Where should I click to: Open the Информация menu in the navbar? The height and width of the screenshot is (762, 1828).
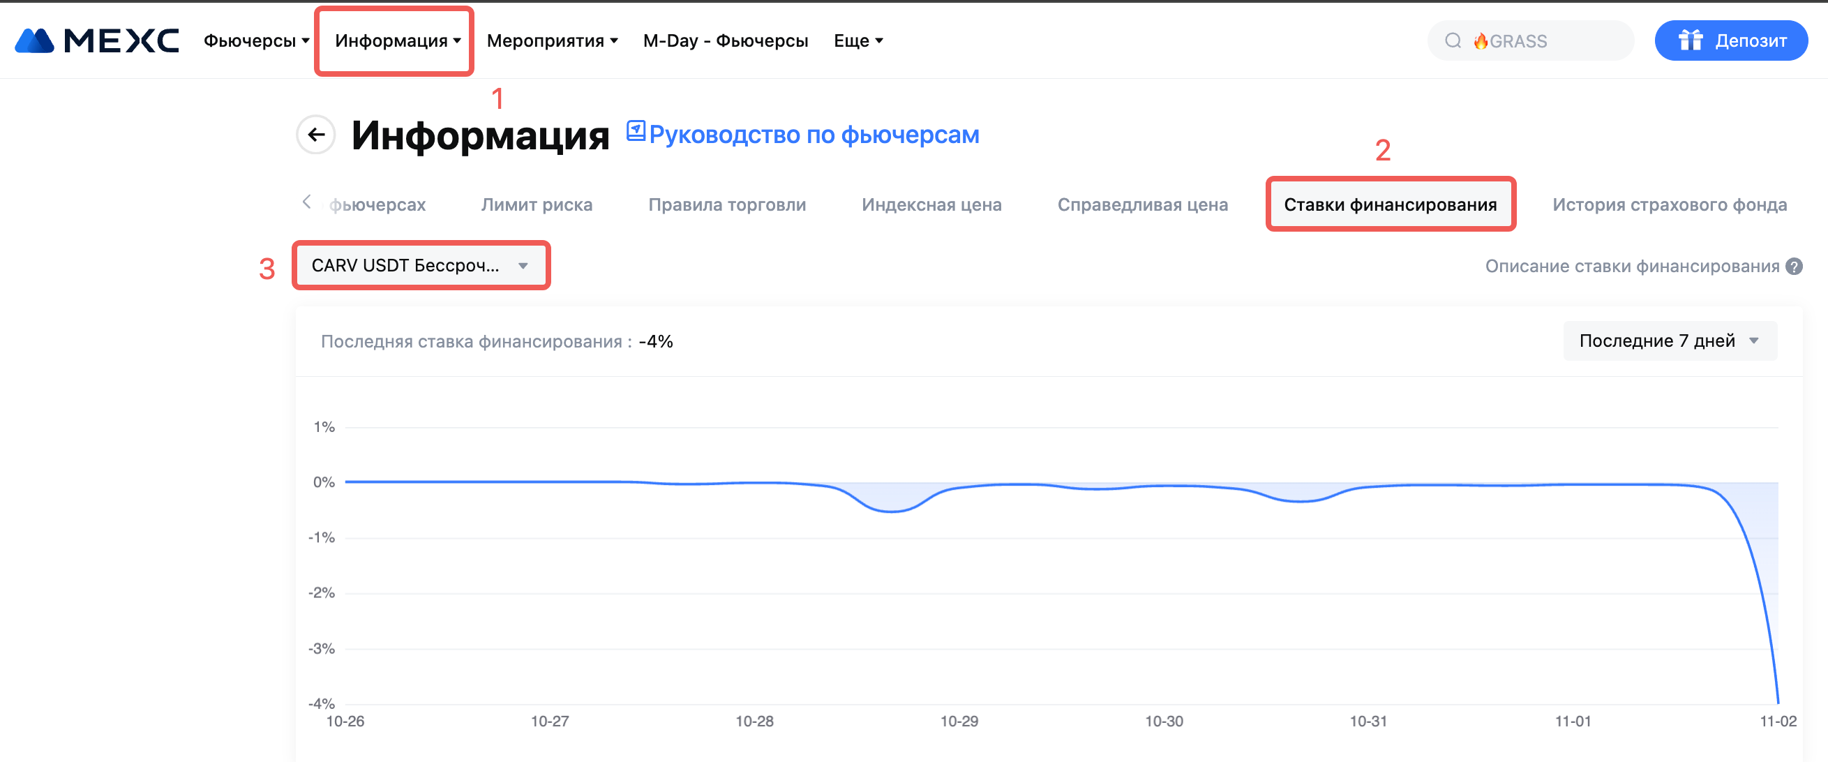pos(398,40)
